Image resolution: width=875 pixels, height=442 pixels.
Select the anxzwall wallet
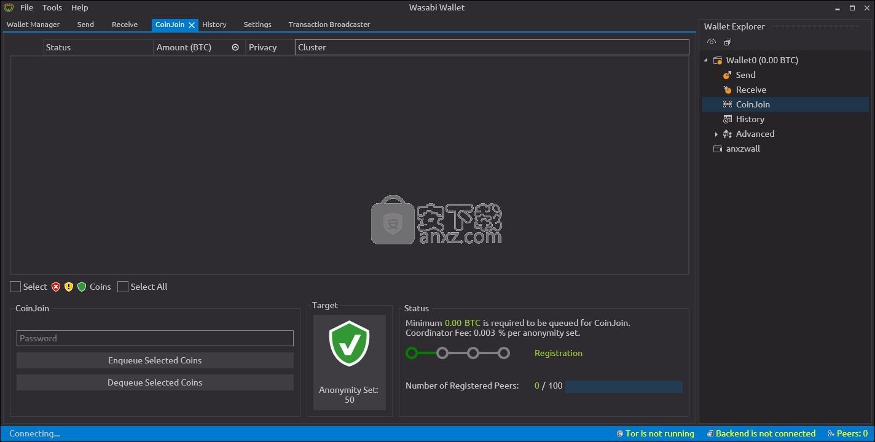coord(743,149)
